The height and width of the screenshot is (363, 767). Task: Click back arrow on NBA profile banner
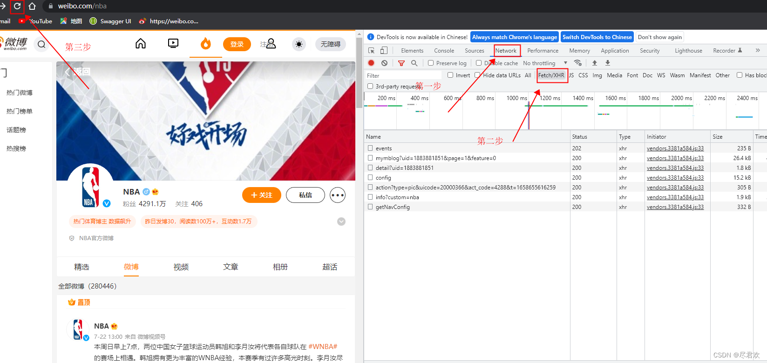(68, 72)
